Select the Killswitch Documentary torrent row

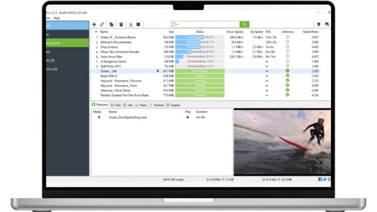tap(116, 42)
